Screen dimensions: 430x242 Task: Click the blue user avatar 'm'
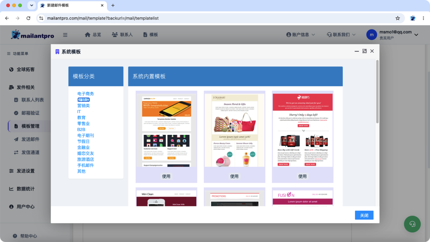372,35
